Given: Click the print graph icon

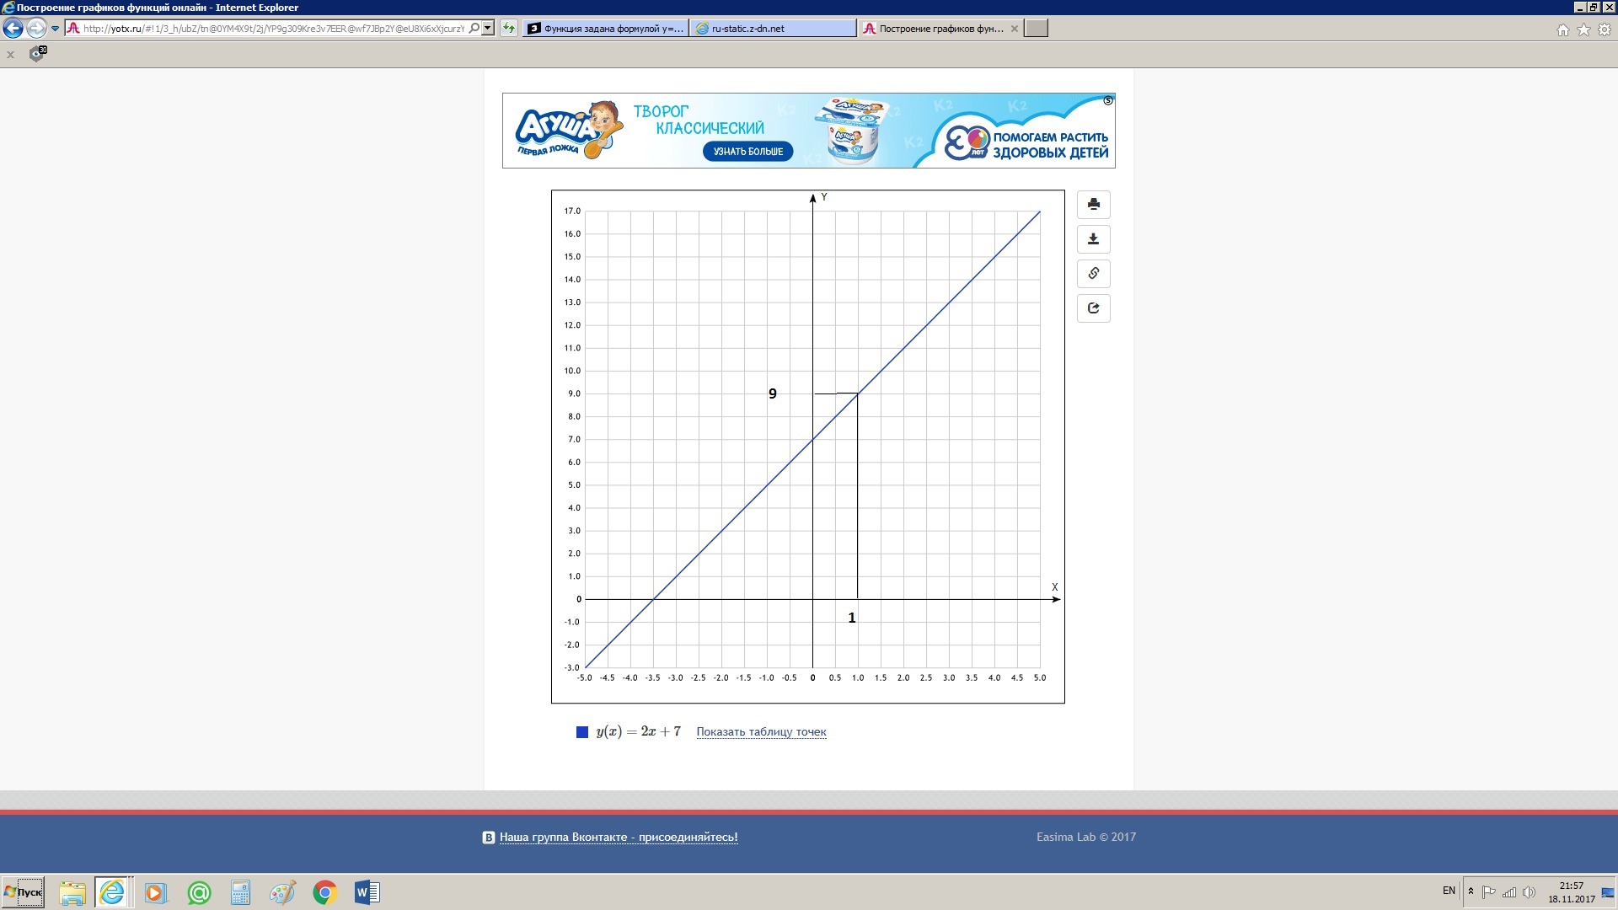Looking at the screenshot, I should pos(1093,205).
